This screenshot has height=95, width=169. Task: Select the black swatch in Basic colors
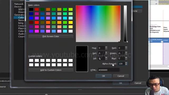tap(31, 9)
